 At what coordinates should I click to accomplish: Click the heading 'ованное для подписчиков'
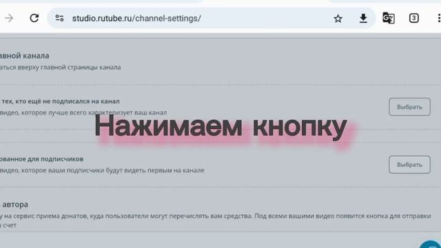coord(41,159)
